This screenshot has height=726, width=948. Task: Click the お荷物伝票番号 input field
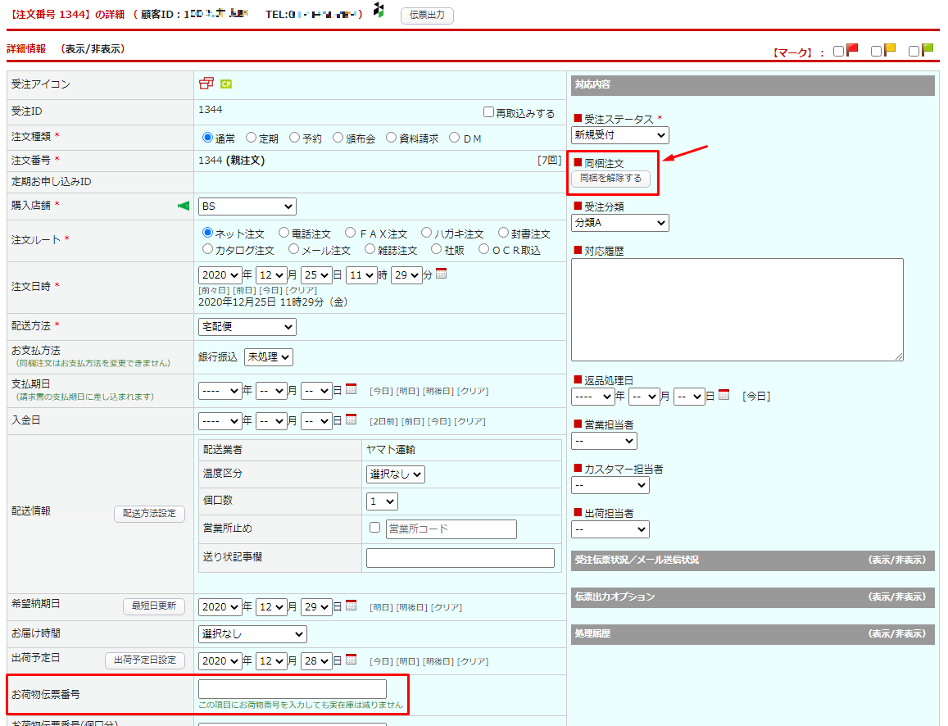[292, 689]
